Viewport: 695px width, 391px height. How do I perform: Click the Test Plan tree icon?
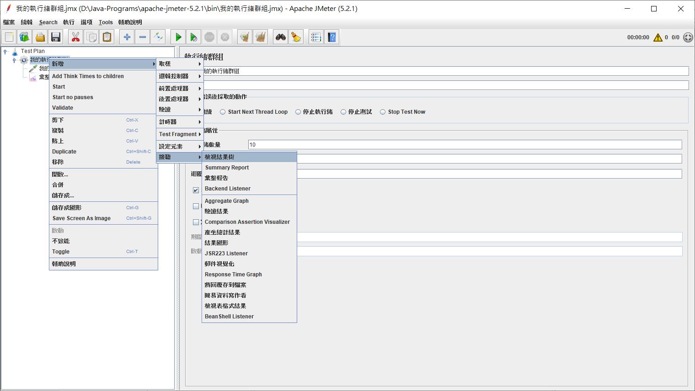tap(15, 51)
